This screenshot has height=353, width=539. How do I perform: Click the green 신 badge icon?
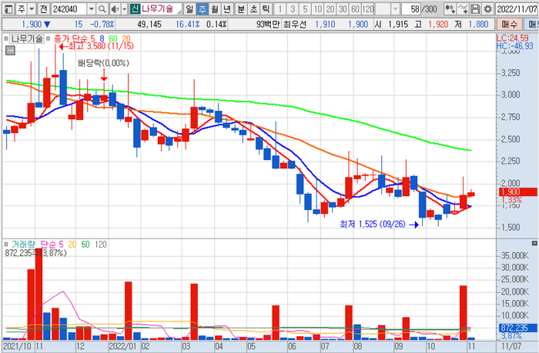pyautogui.click(x=135, y=9)
